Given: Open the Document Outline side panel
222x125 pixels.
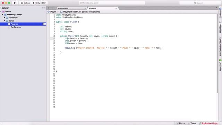Looking at the screenshot, I should click(220, 46).
